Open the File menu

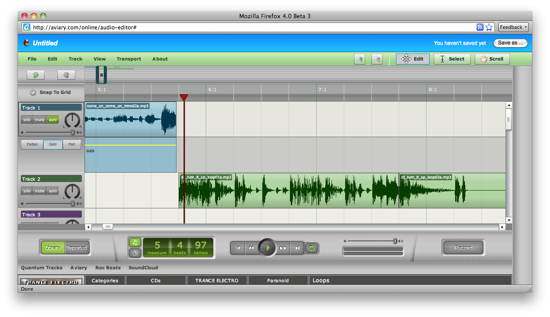pyautogui.click(x=32, y=59)
